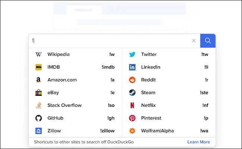Click the red Netflix N icon
Image resolution: width=242 pixels, height=149 pixels.
click(132, 105)
